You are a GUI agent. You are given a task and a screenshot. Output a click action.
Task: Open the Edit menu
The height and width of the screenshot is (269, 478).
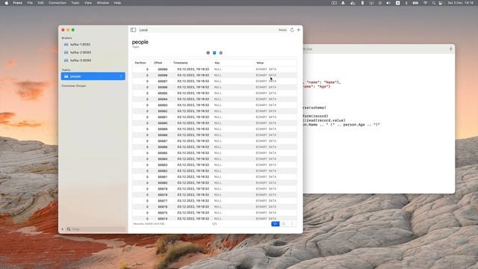coord(40,3)
